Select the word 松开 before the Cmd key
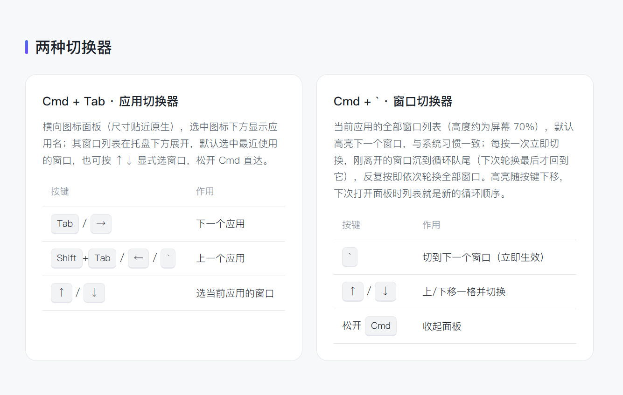The image size is (623, 395). 352,326
